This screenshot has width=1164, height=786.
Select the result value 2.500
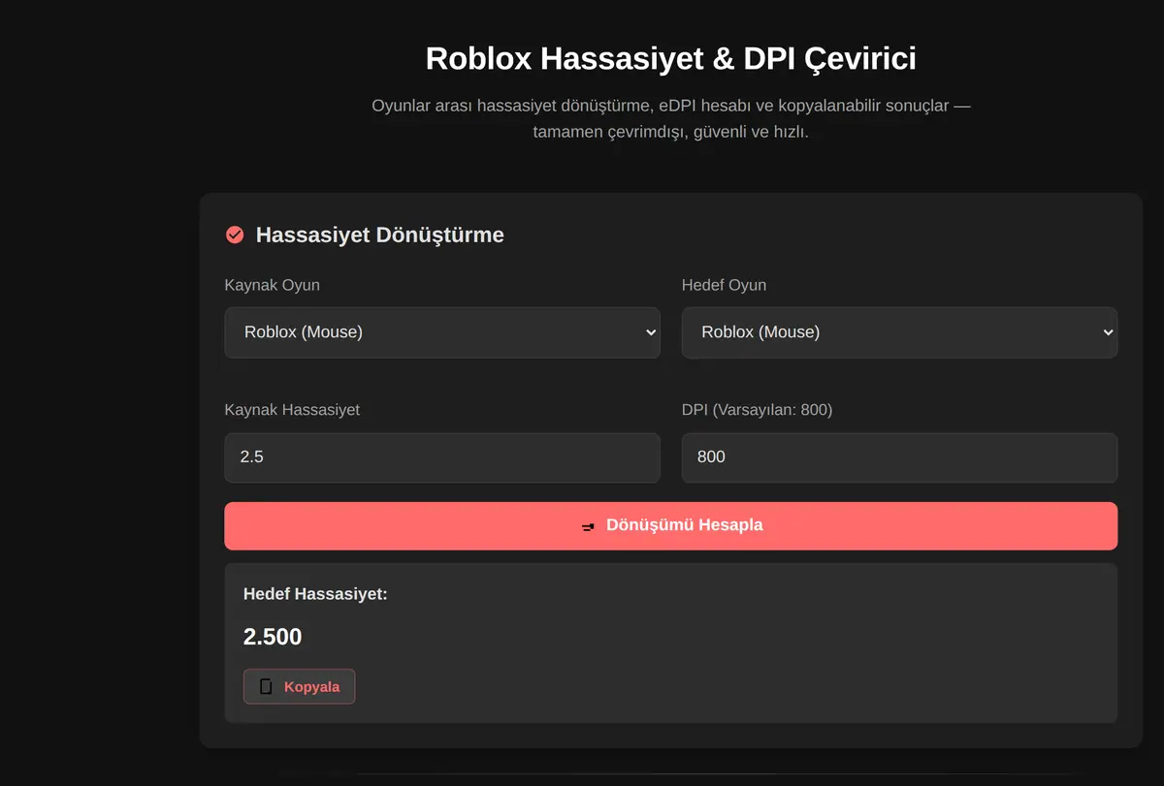pyautogui.click(x=273, y=637)
